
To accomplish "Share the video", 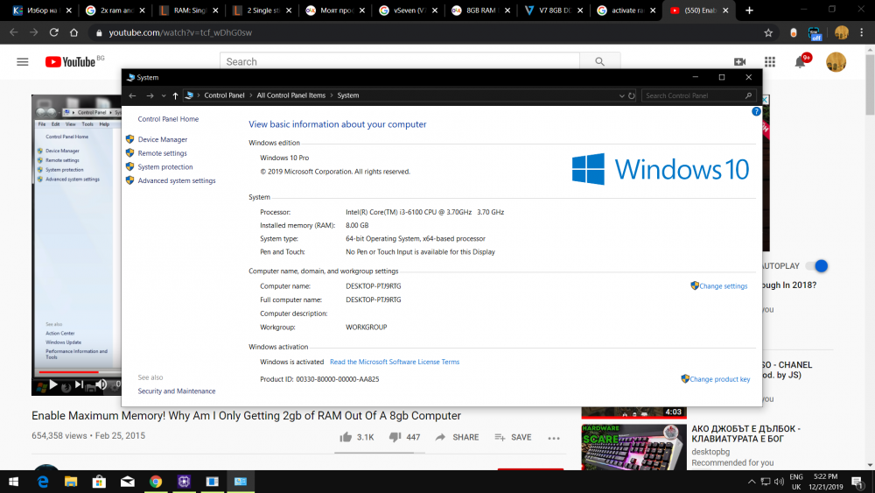I will click(x=457, y=437).
